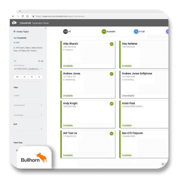Open the Atif Test Us agent card
Screen dimensions: 178x178
click(x=88, y=144)
